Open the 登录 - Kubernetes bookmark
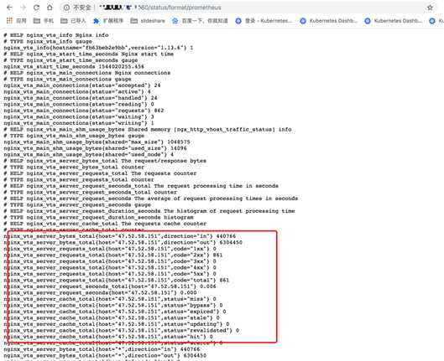The image size is (444, 361). tap(264, 21)
